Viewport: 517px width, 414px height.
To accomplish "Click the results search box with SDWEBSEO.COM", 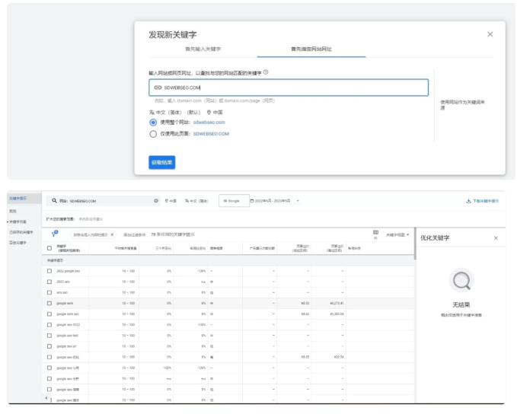I will [102, 201].
